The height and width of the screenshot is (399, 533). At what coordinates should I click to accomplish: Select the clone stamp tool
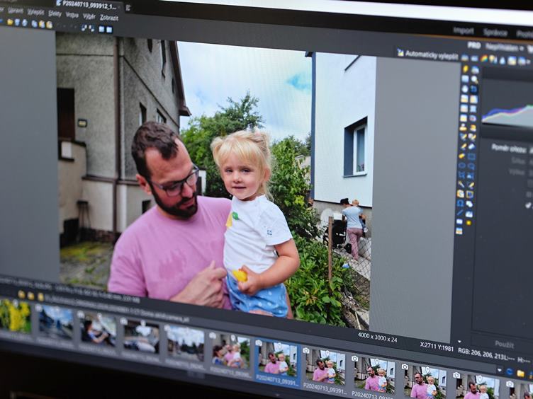point(463,127)
